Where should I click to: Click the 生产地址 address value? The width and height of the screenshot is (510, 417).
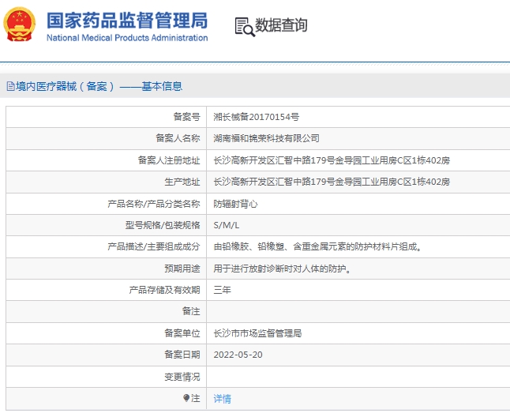[332, 182]
